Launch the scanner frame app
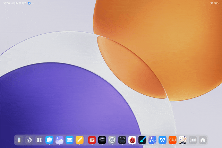 coord(122,140)
